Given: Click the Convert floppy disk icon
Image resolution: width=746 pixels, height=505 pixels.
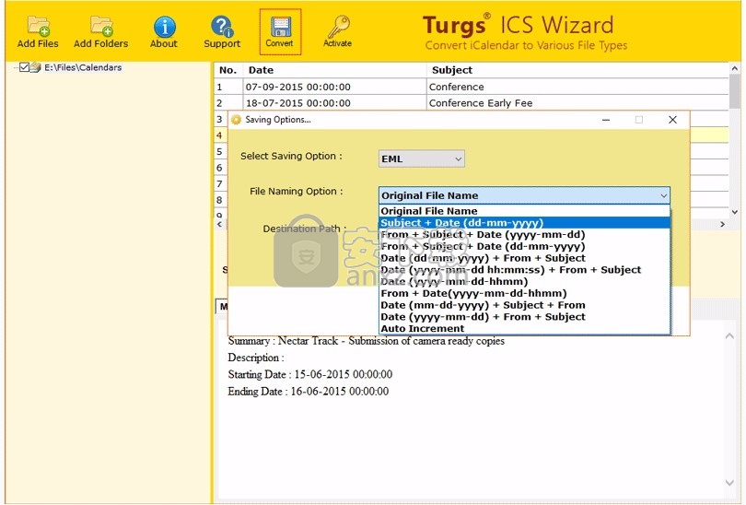Looking at the screenshot, I should click(x=280, y=32).
